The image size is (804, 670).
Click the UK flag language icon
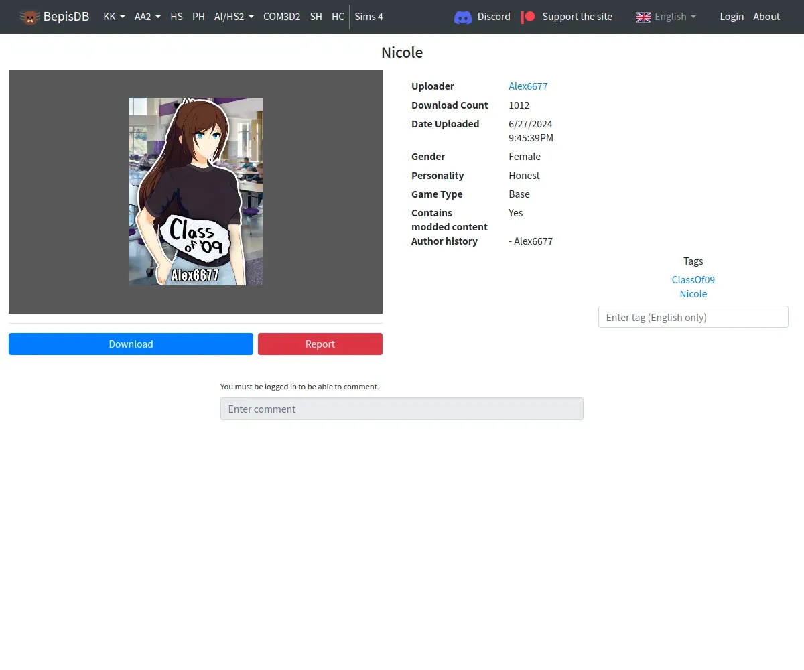[x=643, y=17]
